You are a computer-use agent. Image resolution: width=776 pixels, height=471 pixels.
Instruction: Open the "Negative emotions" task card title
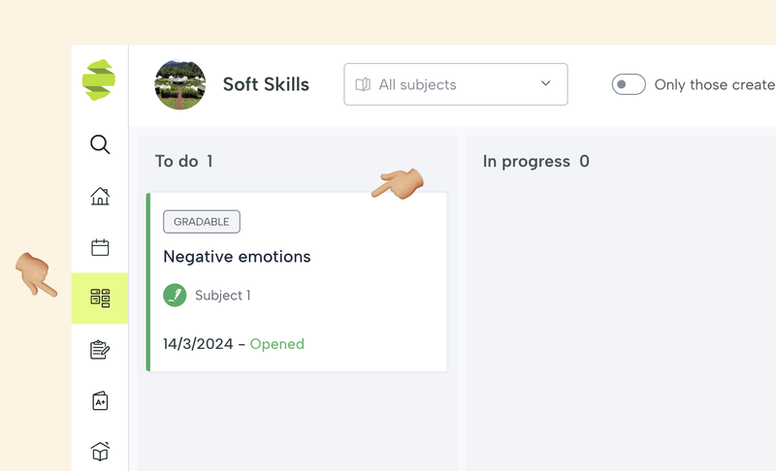237,257
